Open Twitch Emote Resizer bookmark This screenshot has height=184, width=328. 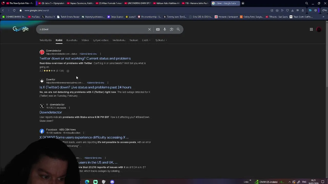pos(68,17)
